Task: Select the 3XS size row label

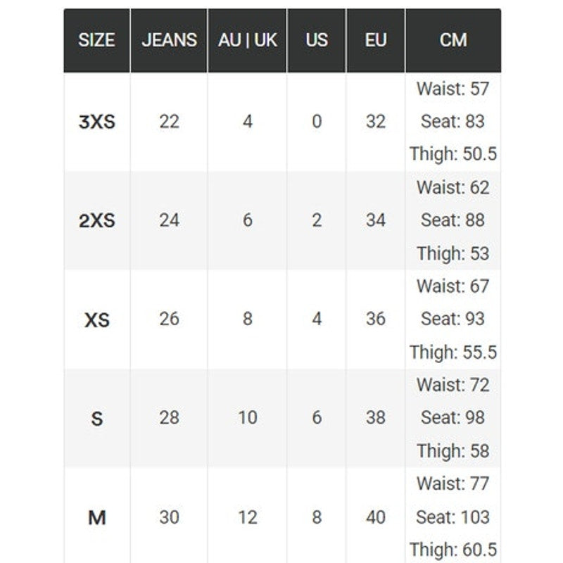Action: click(97, 122)
